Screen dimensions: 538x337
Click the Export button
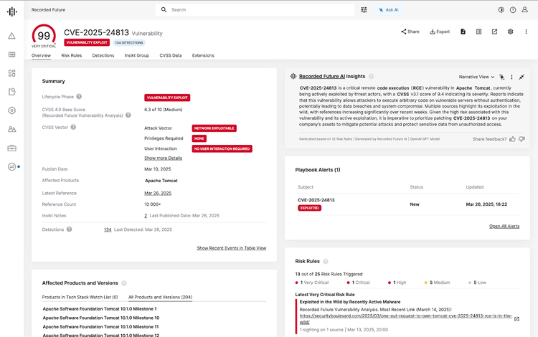(x=440, y=32)
